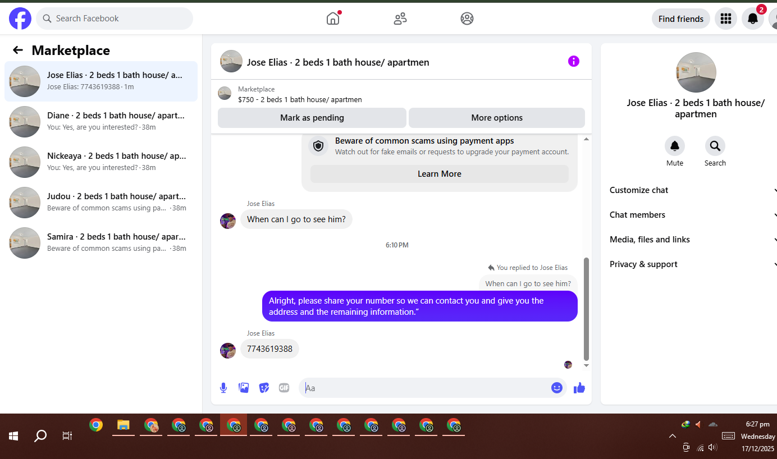Open the touch keyboard tray icon
777x459 pixels.
(x=729, y=436)
